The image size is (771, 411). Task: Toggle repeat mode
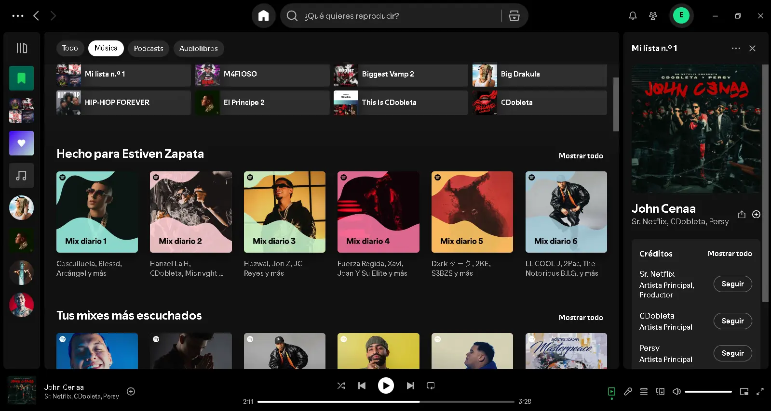(431, 385)
